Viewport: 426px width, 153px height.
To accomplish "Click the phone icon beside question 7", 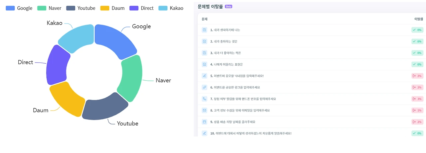I will [x=204, y=99].
